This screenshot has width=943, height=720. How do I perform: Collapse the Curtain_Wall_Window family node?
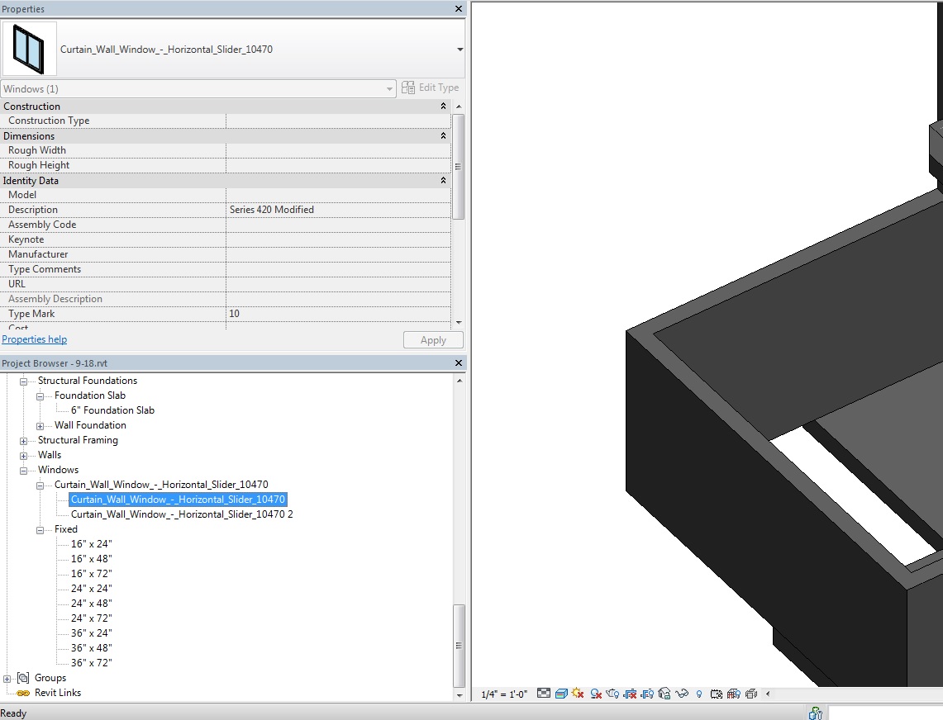pos(40,485)
